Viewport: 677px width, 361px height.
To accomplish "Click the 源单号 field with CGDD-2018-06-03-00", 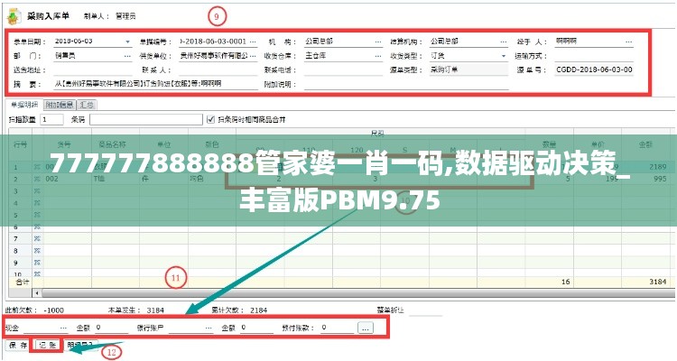I will click(594, 70).
